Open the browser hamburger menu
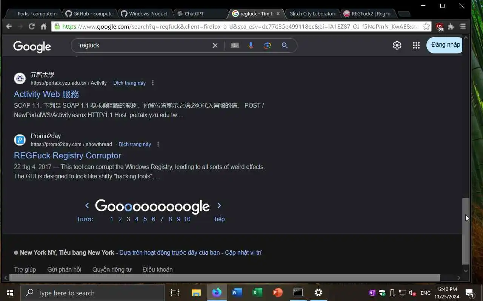Viewport: 483px width, 301px height. point(463,26)
